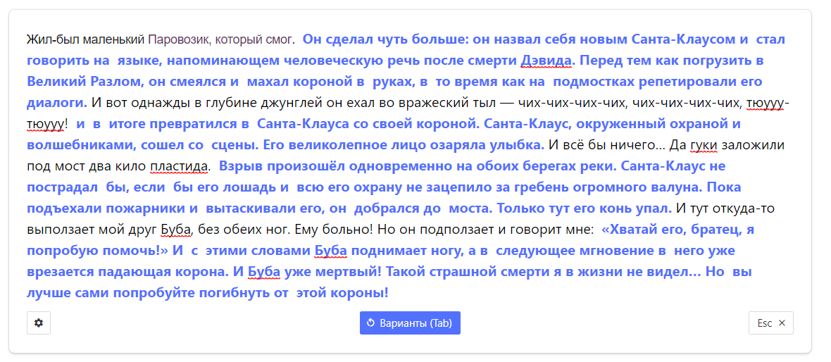831x362 pixels.
Task: Click the blue "Буба" before "уже мертвый"
Action: point(263,273)
